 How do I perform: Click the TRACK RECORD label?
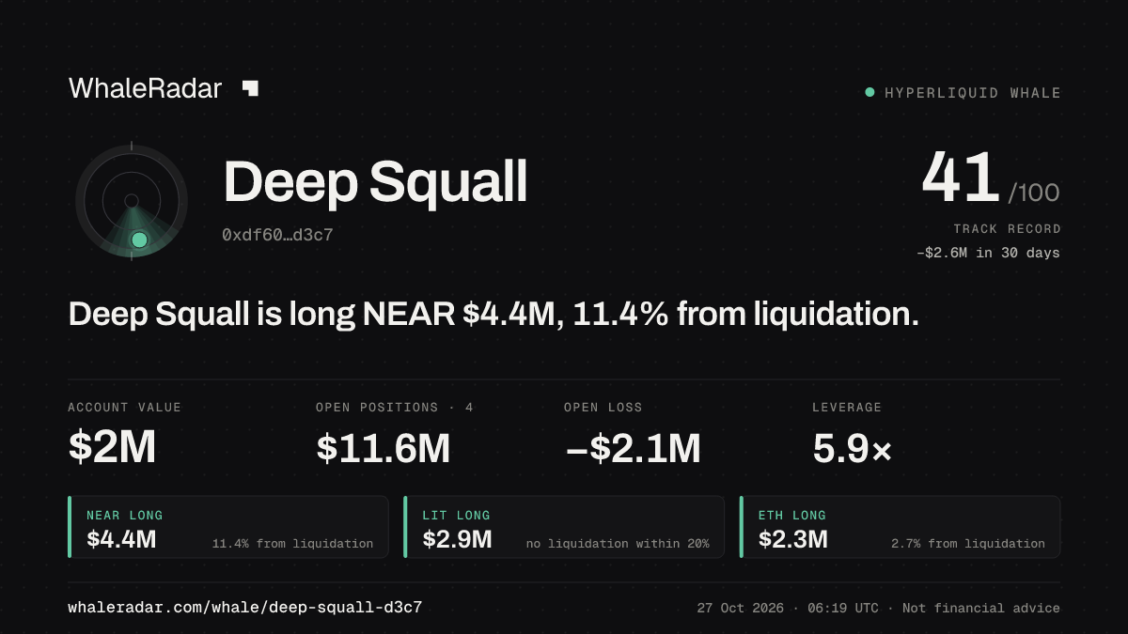coord(1007,229)
